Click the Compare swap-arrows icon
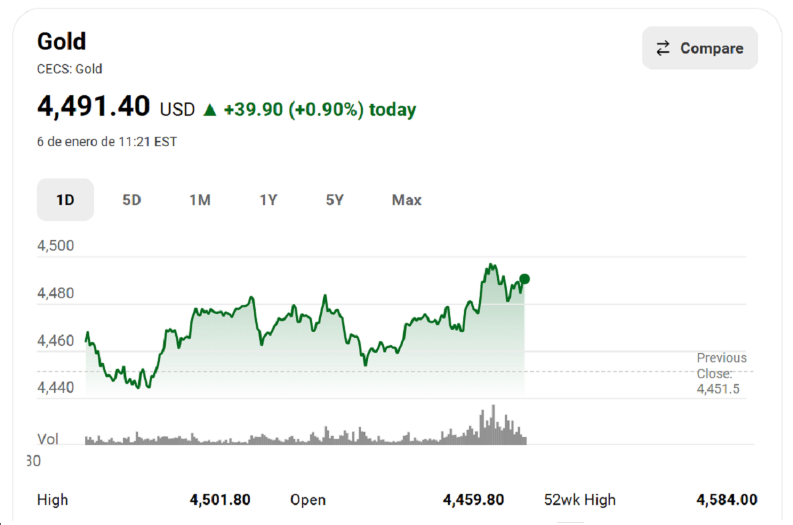Viewport: 793px width, 525px height. [x=663, y=48]
